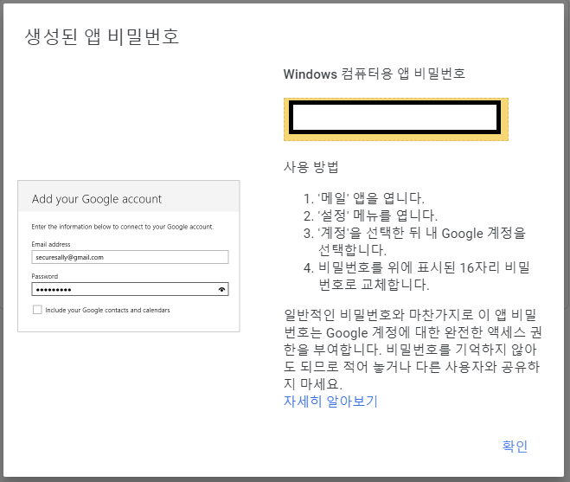The width and height of the screenshot is (570, 482).
Task: Toggle the password reveal eye icon
Action: (221, 290)
